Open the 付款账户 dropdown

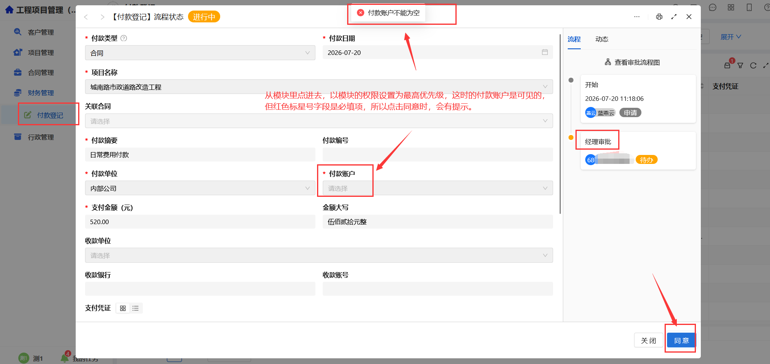438,188
